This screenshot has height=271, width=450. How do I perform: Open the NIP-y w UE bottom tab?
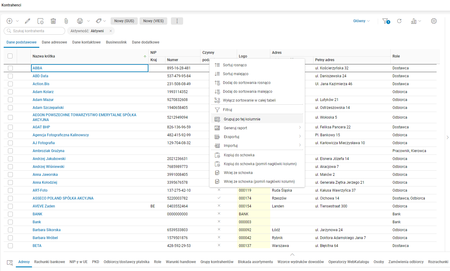click(79, 262)
